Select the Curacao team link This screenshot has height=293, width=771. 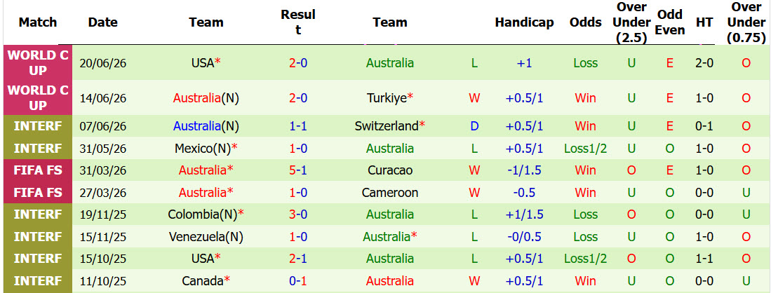click(x=389, y=170)
